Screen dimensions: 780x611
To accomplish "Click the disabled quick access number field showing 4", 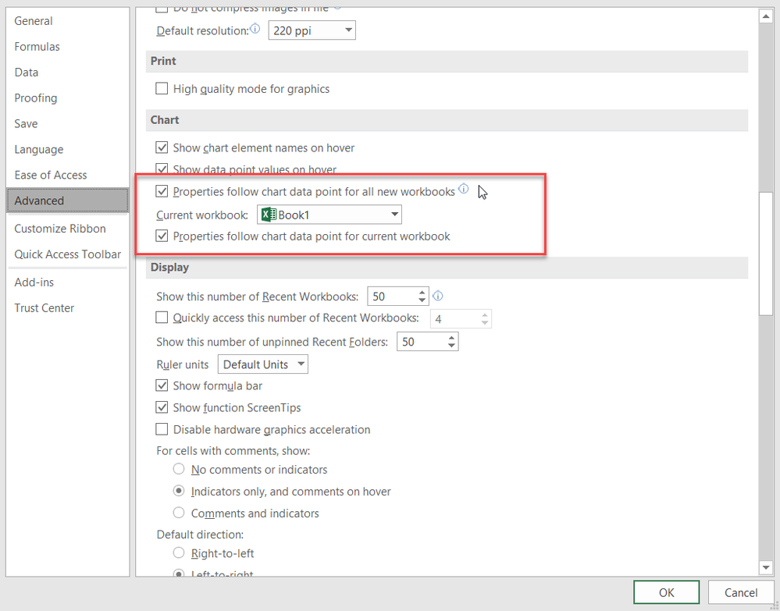I will pos(455,318).
